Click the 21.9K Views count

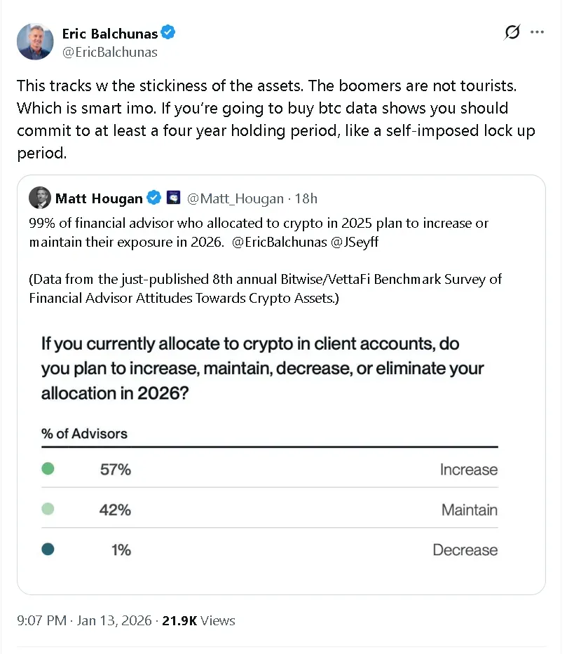click(198, 620)
